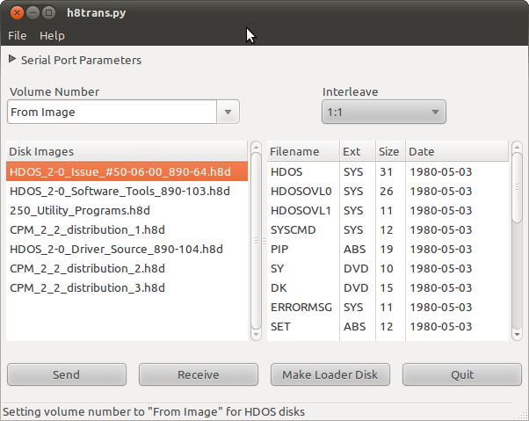Screen dimensions: 529x421
Task: Expand the Serial Port Parameters section
Action: coord(12,60)
